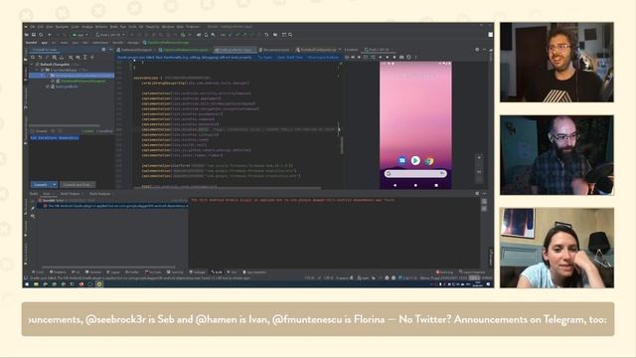
Task: Select the Build Analyzer tab
Action: click(101, 194)
